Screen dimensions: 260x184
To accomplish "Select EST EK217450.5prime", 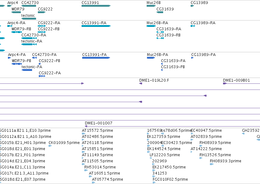I will (169, 167).
